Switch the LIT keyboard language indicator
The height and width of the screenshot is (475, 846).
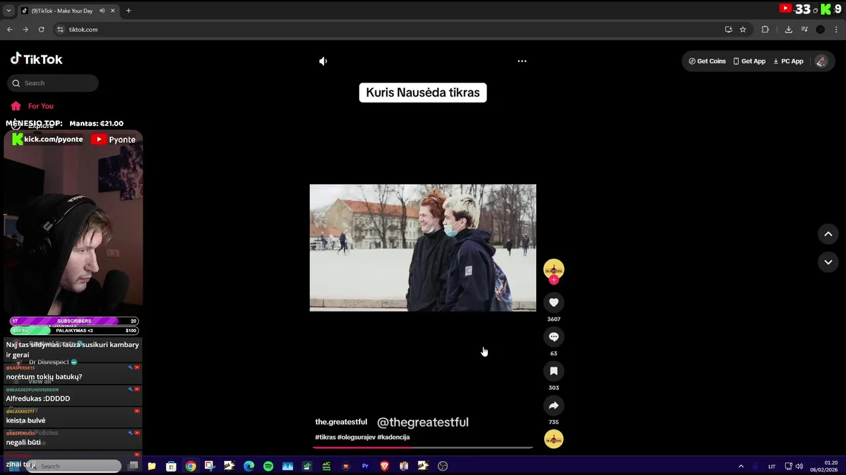click(771, 466)
